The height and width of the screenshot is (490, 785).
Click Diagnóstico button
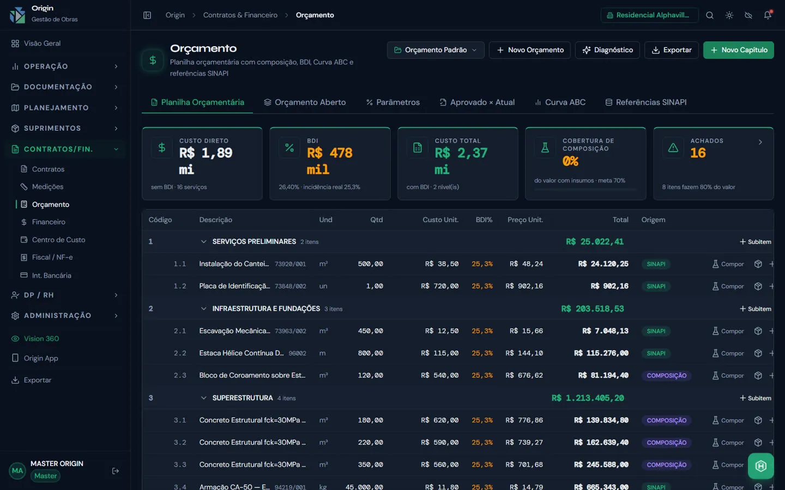point(607,50)
